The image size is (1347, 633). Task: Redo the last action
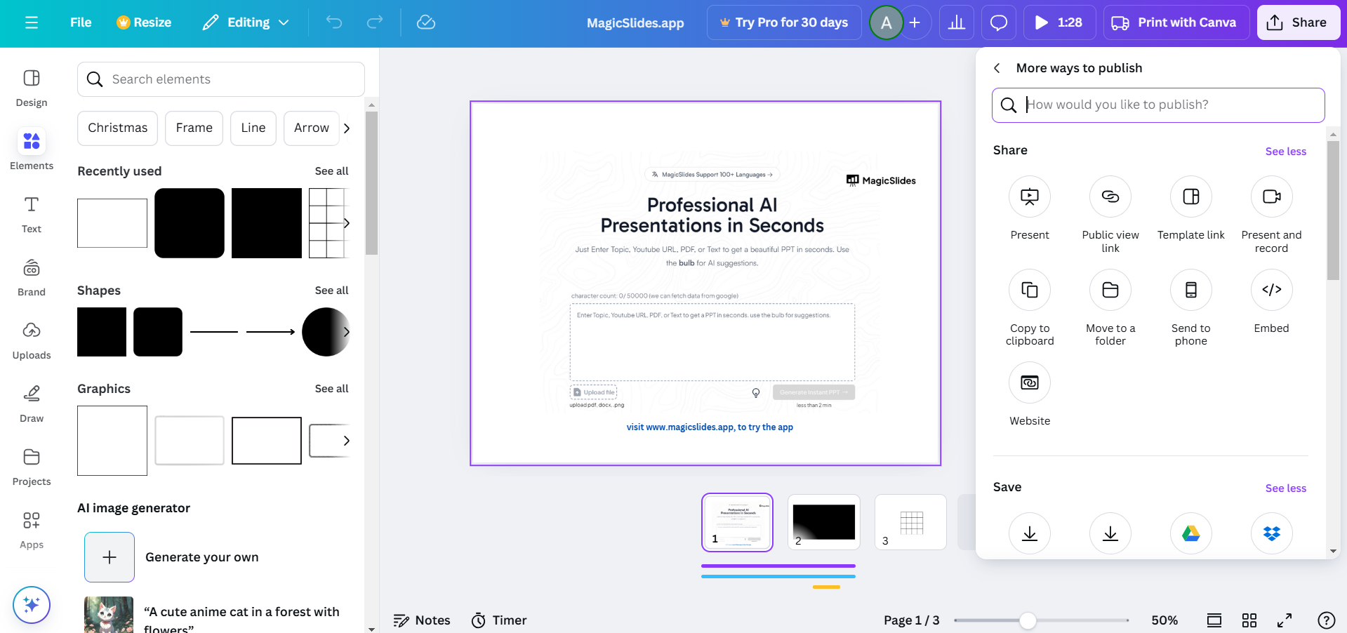pyautogui.click(x=375, y=22)
